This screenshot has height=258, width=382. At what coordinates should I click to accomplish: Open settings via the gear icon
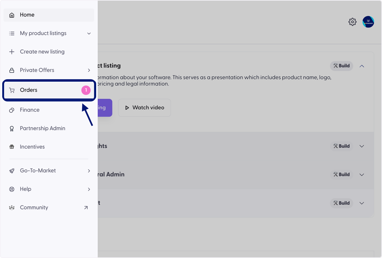click(x=352, y=22)
